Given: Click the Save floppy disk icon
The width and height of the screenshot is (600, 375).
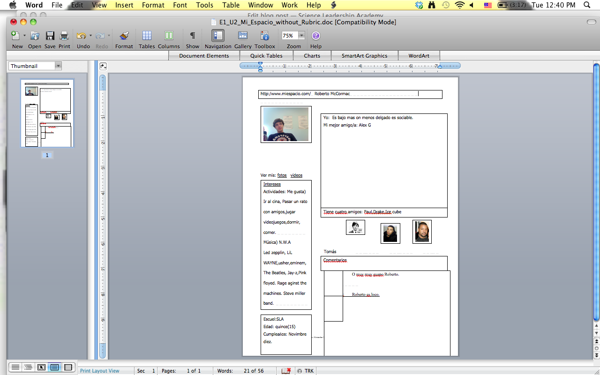Looking at the screenshot, I should click(x=50, y=36).
